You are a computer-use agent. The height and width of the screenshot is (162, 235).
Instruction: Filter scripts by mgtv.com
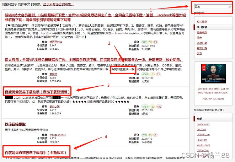tap(203, 150)
